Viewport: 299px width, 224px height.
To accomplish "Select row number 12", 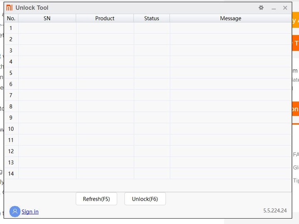I will (x=148, y=151).
